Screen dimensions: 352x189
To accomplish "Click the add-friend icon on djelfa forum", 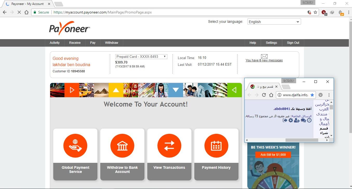I will pos(297,120).
